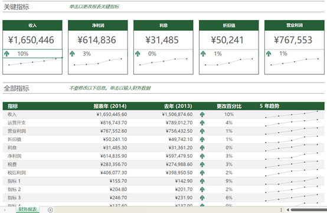Click the 指标 column header

pyautogui.click(x=13, y=106)
